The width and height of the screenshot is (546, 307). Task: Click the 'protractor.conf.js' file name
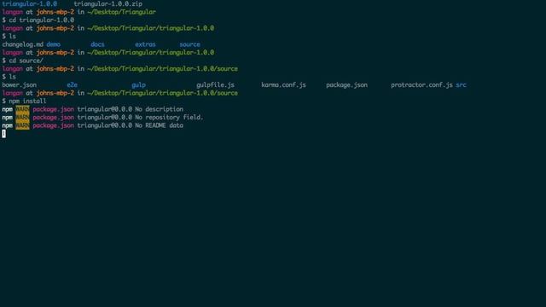(x=421, y=85)
